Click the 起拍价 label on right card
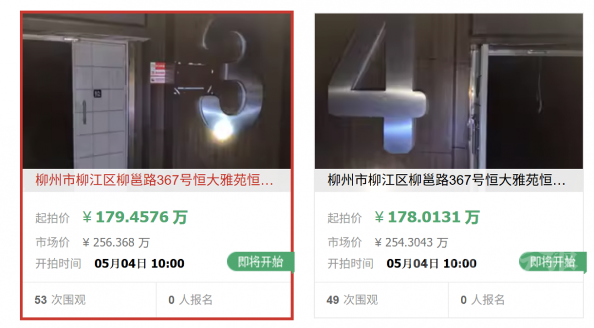The image size is (594, 328). [344, 218]
